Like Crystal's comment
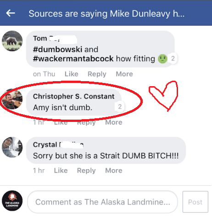 [x=61, y=170]
